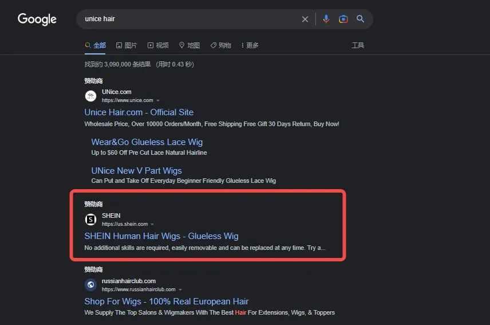This screenshot has height=325, width=490.
Task: Click the UNice.com site favicon
Action: [x=90, y=96]
